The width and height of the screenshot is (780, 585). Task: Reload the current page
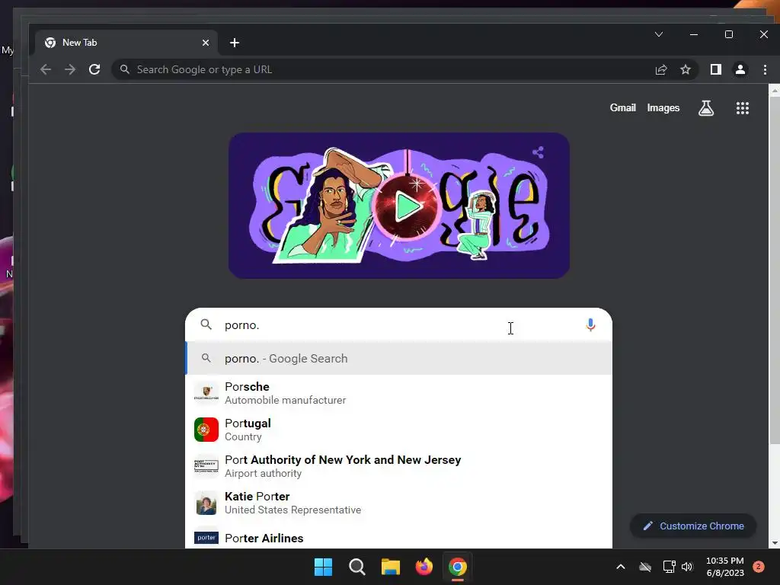(94, 69)
